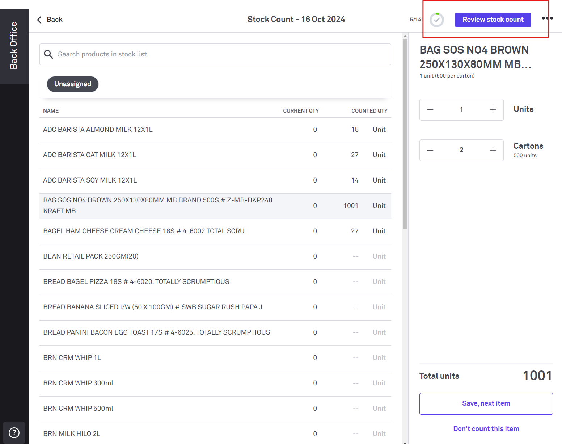Focus the Search products input field
The image size is (562, 444).
pyautogui.click(x=221, y=54)
